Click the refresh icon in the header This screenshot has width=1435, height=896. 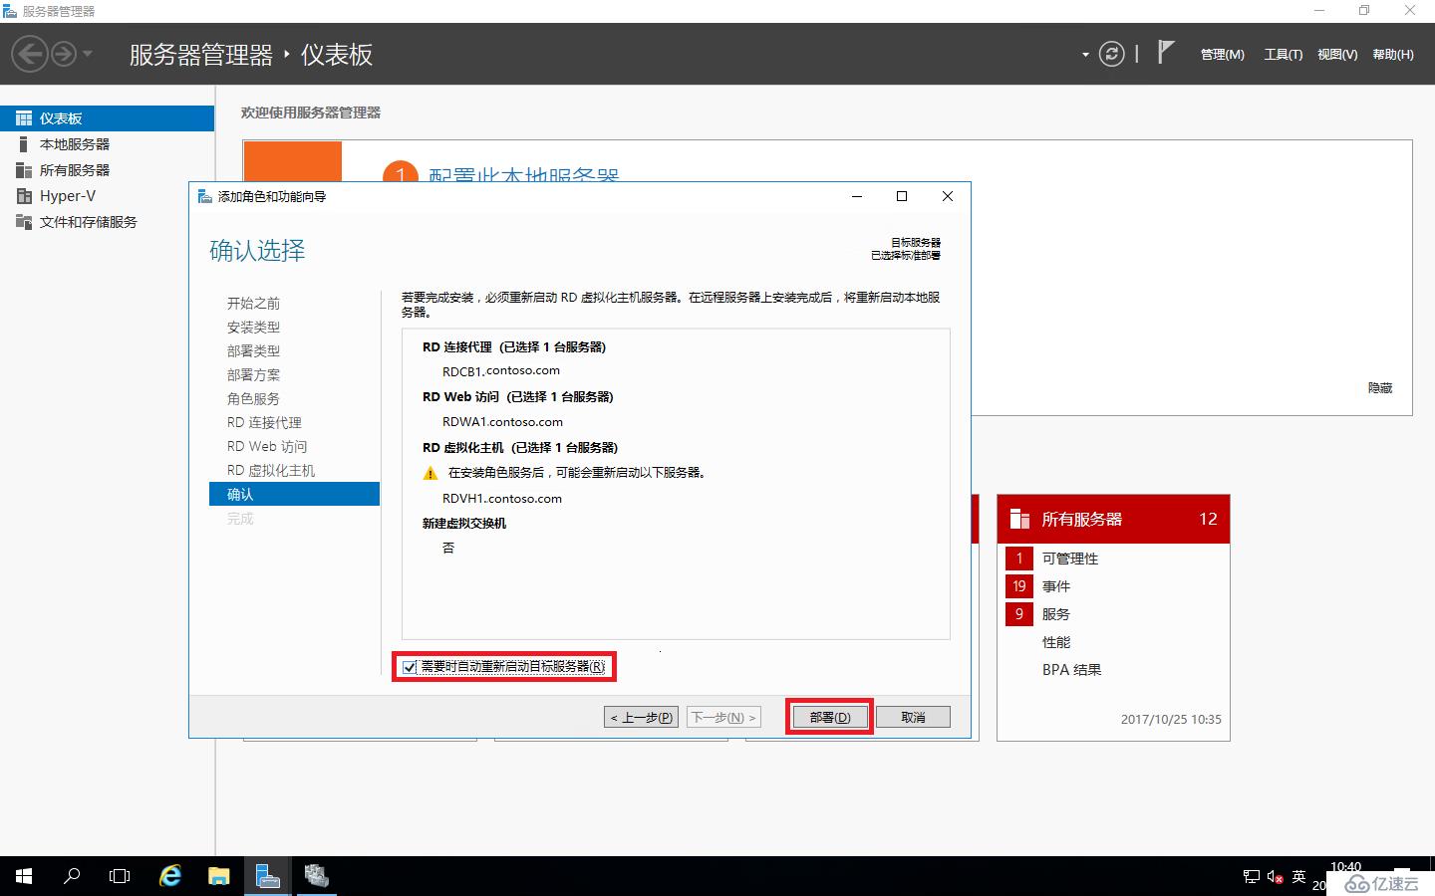[x=1111, y=54]
